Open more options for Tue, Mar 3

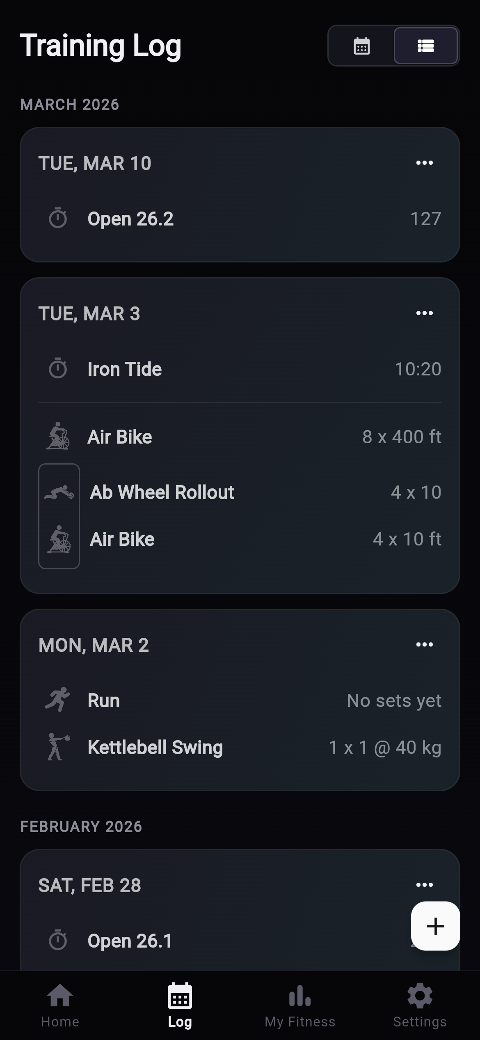point(424,313)
